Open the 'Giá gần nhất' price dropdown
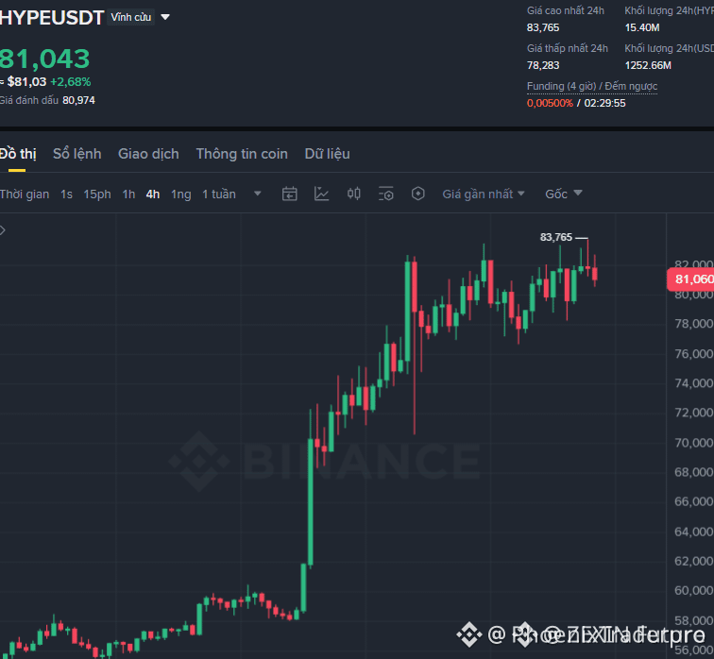The image size is (714, 659). point(484,194)
